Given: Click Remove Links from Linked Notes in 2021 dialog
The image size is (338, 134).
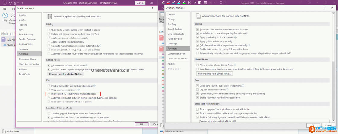Looking at the screenshot, I should (x=66, y=74).
